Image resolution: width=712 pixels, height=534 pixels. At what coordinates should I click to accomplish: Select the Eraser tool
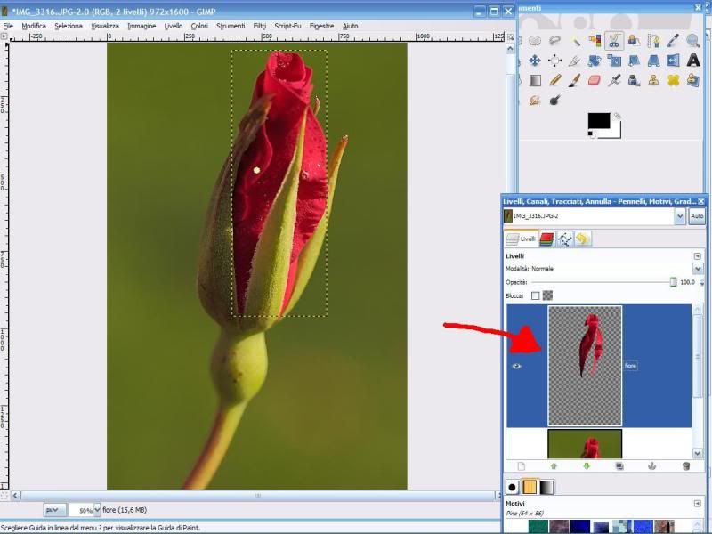click(595, 80)
